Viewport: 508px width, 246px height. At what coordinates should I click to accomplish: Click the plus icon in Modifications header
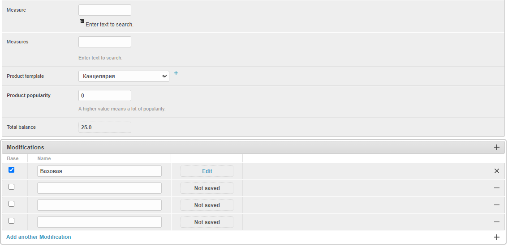[496, 147]
